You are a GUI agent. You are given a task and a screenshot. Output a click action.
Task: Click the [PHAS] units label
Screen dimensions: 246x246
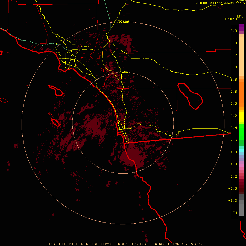(x=231, y=19)
